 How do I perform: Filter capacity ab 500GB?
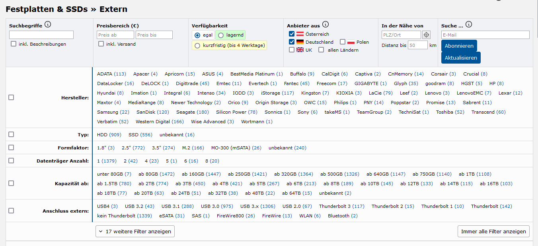(x=340, y=174)
